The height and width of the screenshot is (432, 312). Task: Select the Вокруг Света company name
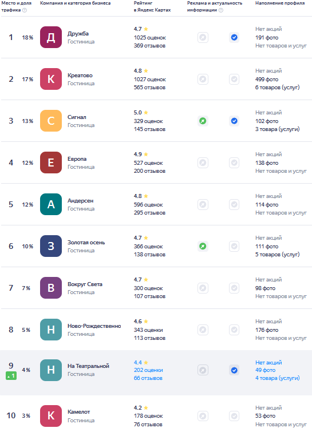coord(85,284)
